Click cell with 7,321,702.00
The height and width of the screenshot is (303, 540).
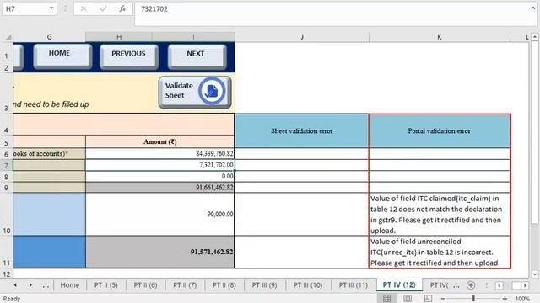coord(159,165)
